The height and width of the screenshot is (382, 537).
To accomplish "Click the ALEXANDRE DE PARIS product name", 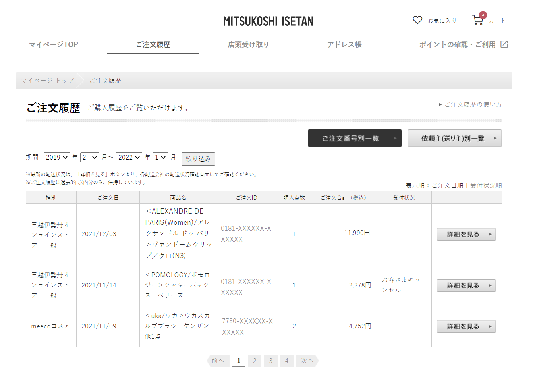I will point(178,233).
